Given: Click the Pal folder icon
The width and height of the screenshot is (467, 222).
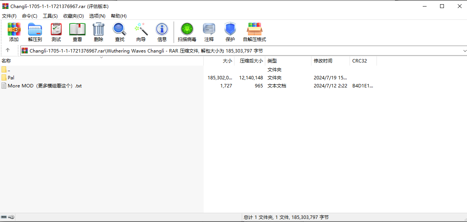Looking at the screenshot, I should click(4, 77).
